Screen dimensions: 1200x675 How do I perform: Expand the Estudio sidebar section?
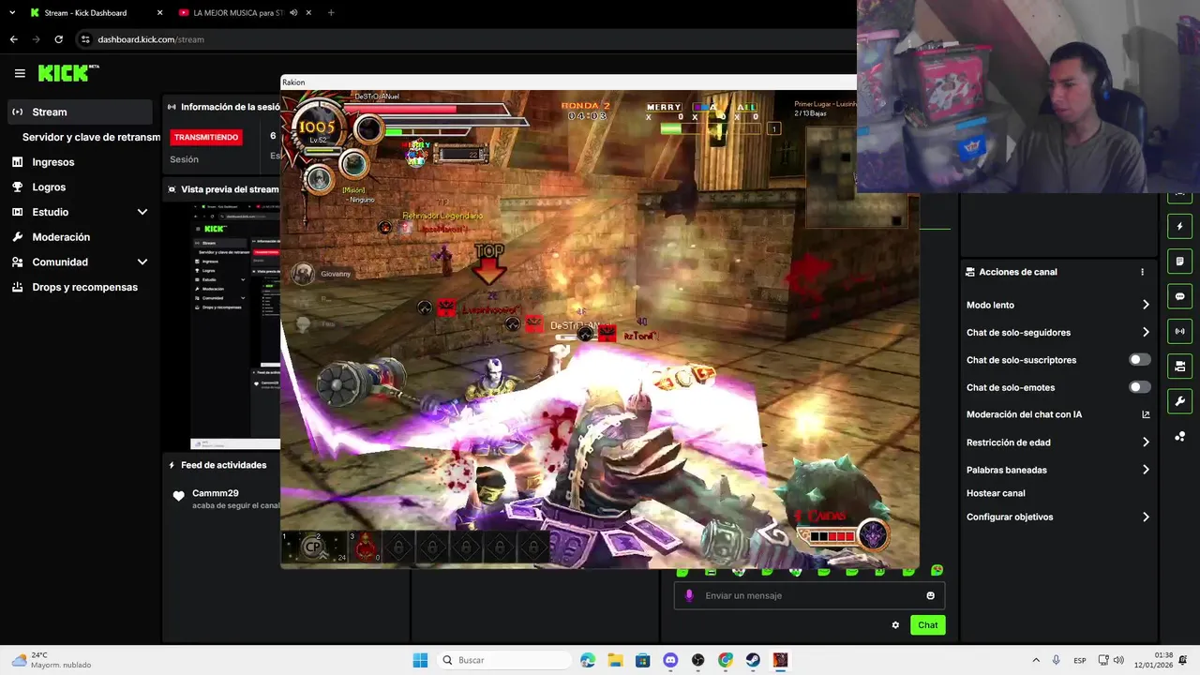(142, 212)
